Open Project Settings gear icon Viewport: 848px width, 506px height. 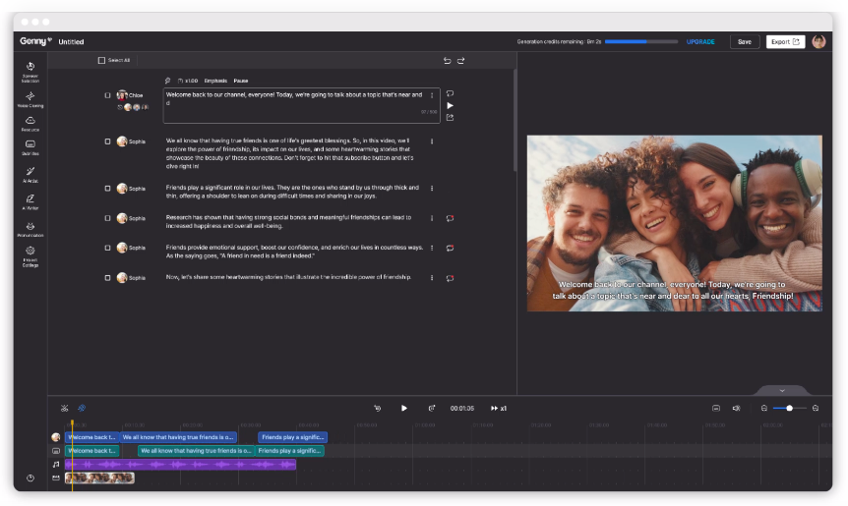pyautogui.click(x=30, y=253)
